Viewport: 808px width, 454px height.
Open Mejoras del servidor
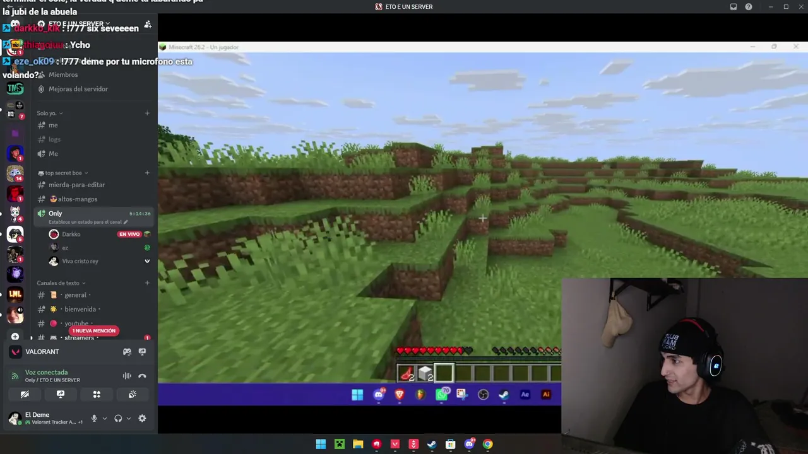(94, 89)
